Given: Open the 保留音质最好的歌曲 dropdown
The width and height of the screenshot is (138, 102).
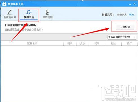Looking at the screenshot, I should 122,37.
